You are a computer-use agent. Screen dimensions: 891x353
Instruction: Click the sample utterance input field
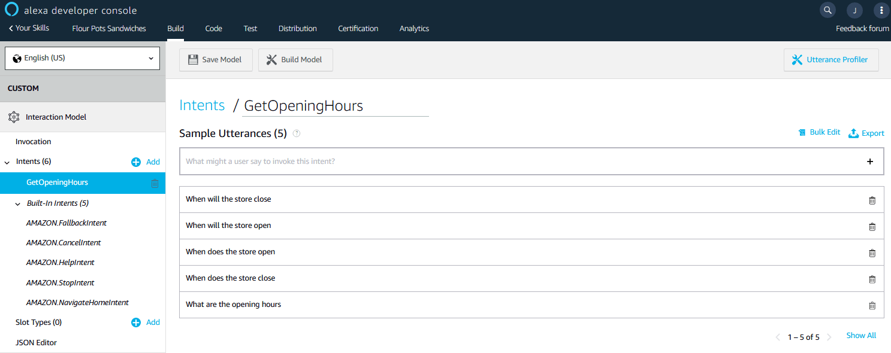tap(515, 162)
